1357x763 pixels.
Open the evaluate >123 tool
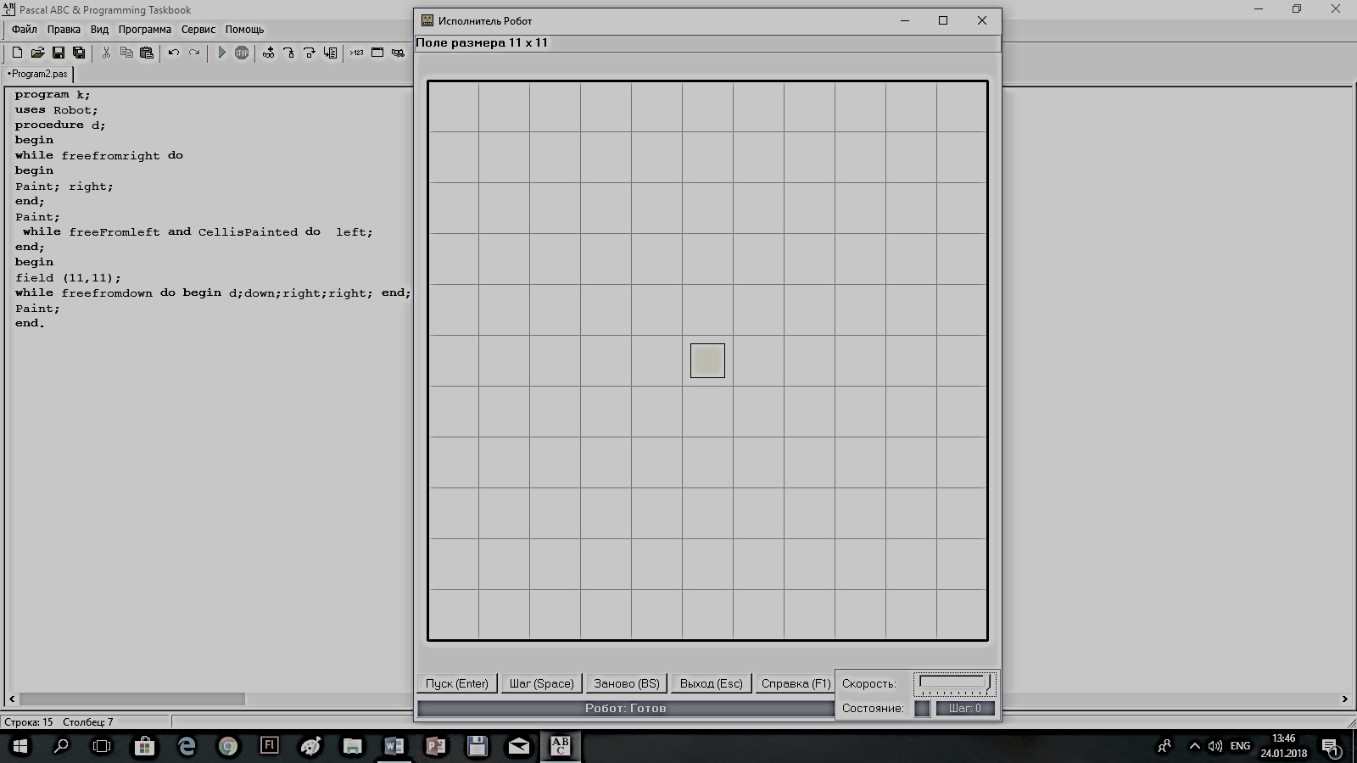(357, 53)
